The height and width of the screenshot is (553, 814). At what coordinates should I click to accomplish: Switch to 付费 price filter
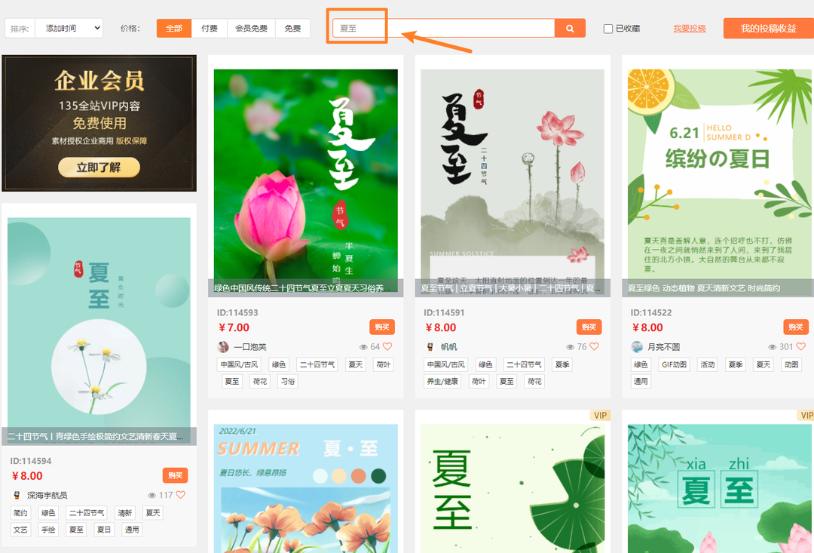coord(210,29)
